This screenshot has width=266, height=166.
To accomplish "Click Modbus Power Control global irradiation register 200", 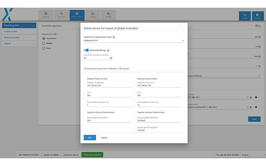I will [109, 121].
